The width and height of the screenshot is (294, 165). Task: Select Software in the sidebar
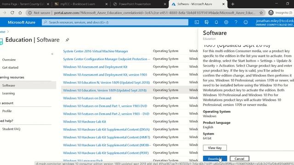click(x=9, y=85)
